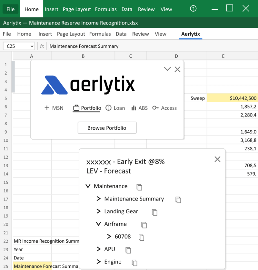Open the help question mark icon
This screenshot has width=258, height=270.
(x=193, y=9)
